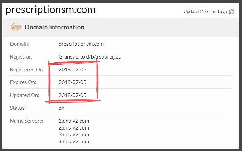Click the Name Servers field label
The width and height of the screenshot is (242, 151).
(x=26, y=121)
